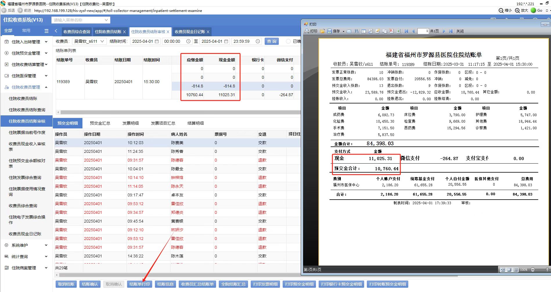
Task: Switch to the 全部 sidebar tab
Action: tap(8, 31)
